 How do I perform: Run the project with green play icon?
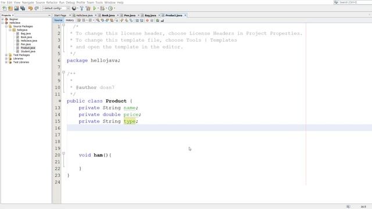point(95,8)
